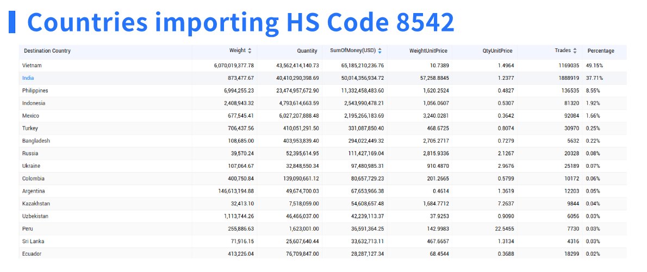647x272 pixels.
Task: Select the Quantity column header
Action: point(307,50)
